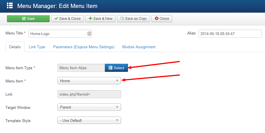Open the Link Type tab
The width and height of the screenshot is (265, 133).
click(37, 47)
